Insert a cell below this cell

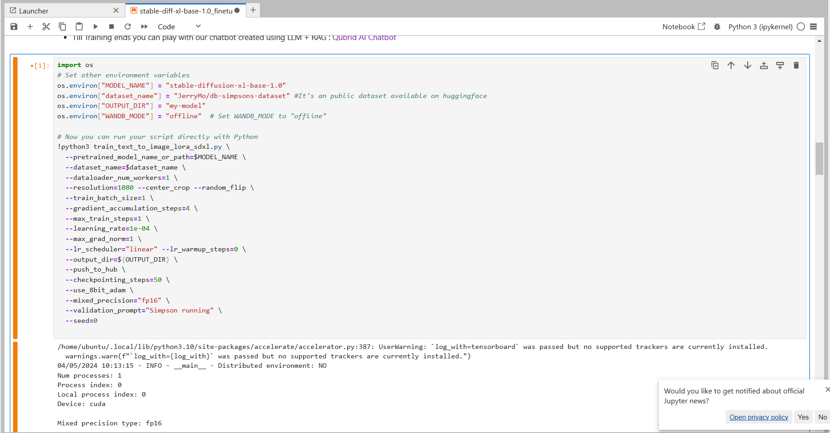pyautogui.click(x=780, y=65)
